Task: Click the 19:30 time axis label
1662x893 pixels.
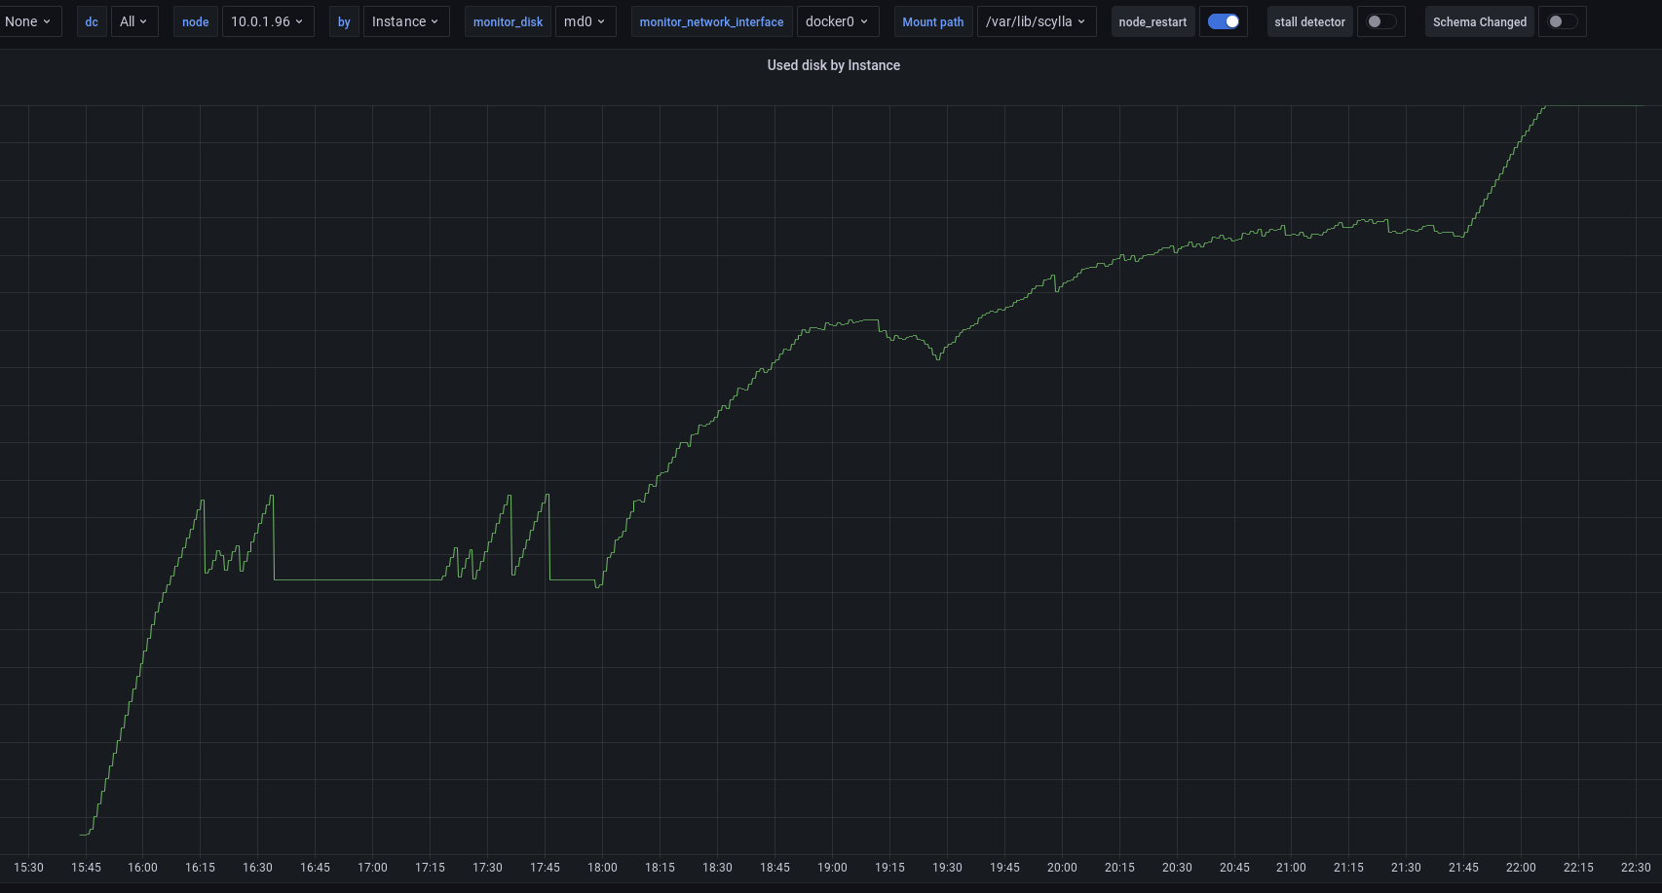Action: point(947,868)
